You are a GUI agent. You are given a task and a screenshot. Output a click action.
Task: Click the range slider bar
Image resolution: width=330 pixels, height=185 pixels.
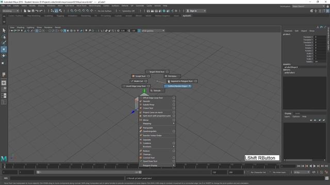click(x=89, y=172)
